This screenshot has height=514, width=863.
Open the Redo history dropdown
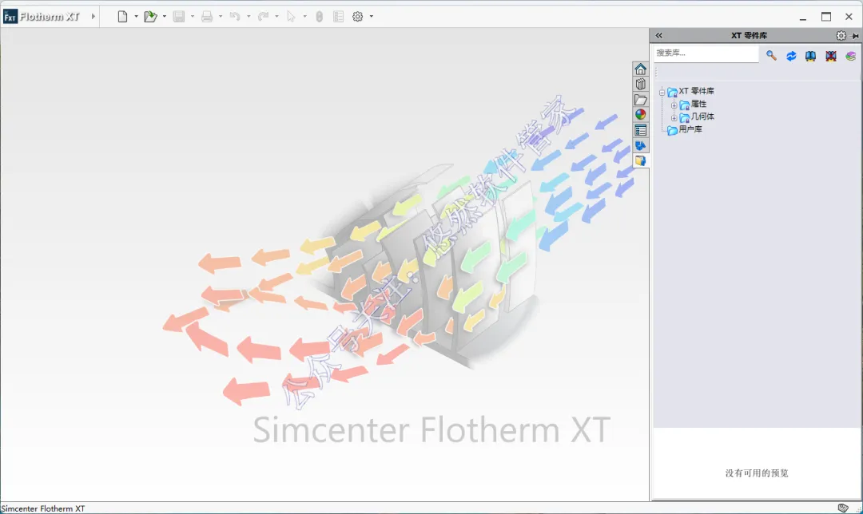276,17
